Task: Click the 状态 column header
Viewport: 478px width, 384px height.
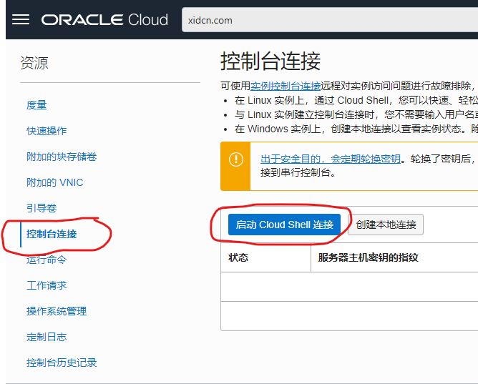Action: (x=238, y=257)
